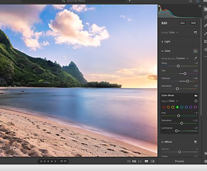Image resolution: width=207 pixels, height=171 pixels.
Task: Open the Info panel icon
Action: coord(206,161)
